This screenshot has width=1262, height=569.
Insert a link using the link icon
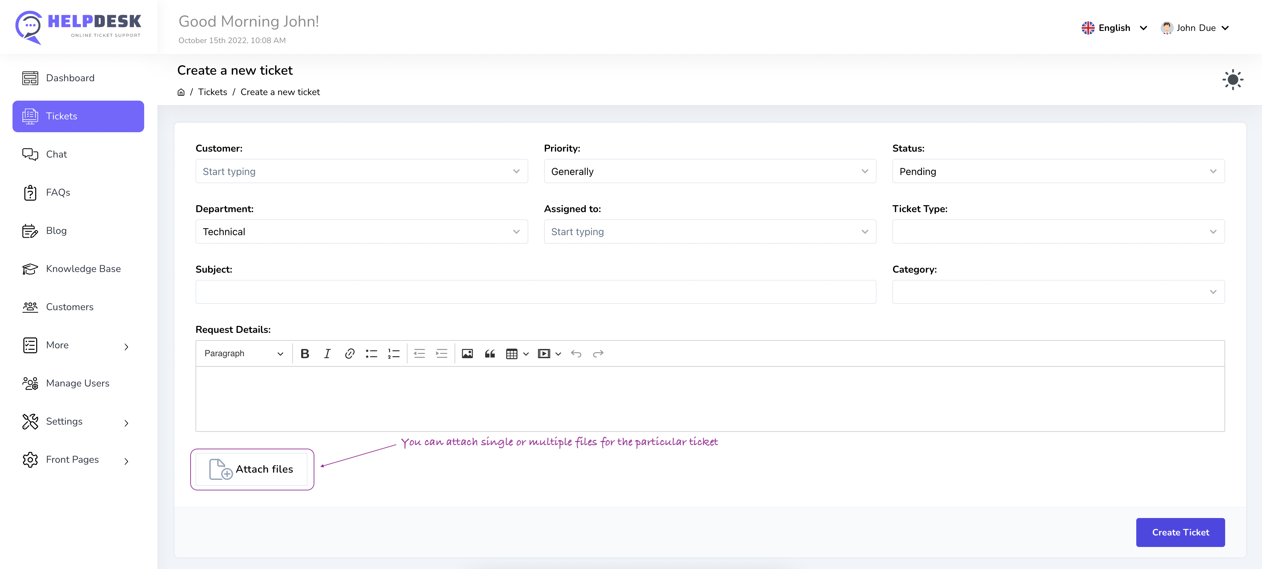tap(349, 354)
